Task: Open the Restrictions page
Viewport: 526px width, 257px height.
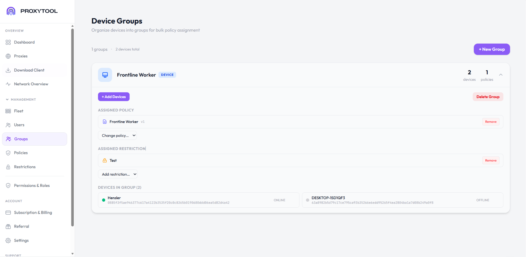Action: click(x=35, y=167)
